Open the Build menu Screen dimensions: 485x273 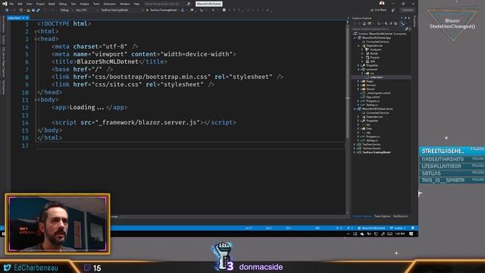click(x=52, y=4)
